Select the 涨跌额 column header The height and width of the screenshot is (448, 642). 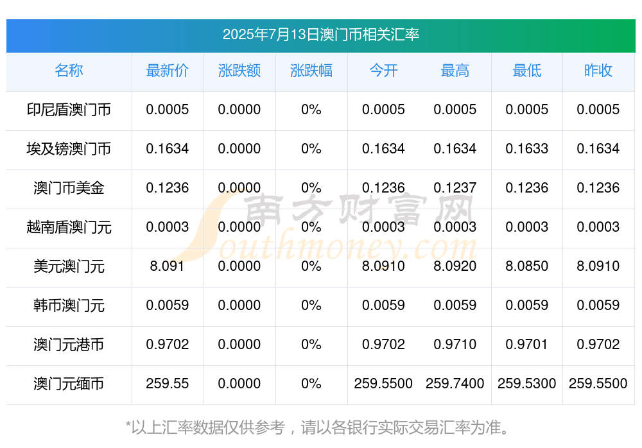point(239,71)
